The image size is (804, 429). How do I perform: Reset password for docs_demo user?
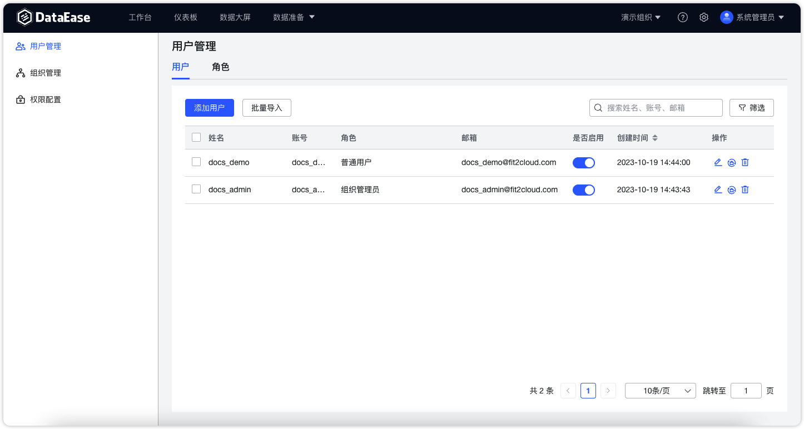[732, 163]
